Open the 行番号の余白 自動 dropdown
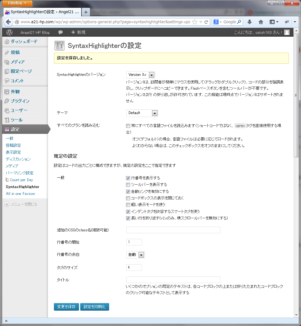The width and height of the screenshot is (301, 326). (135, 255)
